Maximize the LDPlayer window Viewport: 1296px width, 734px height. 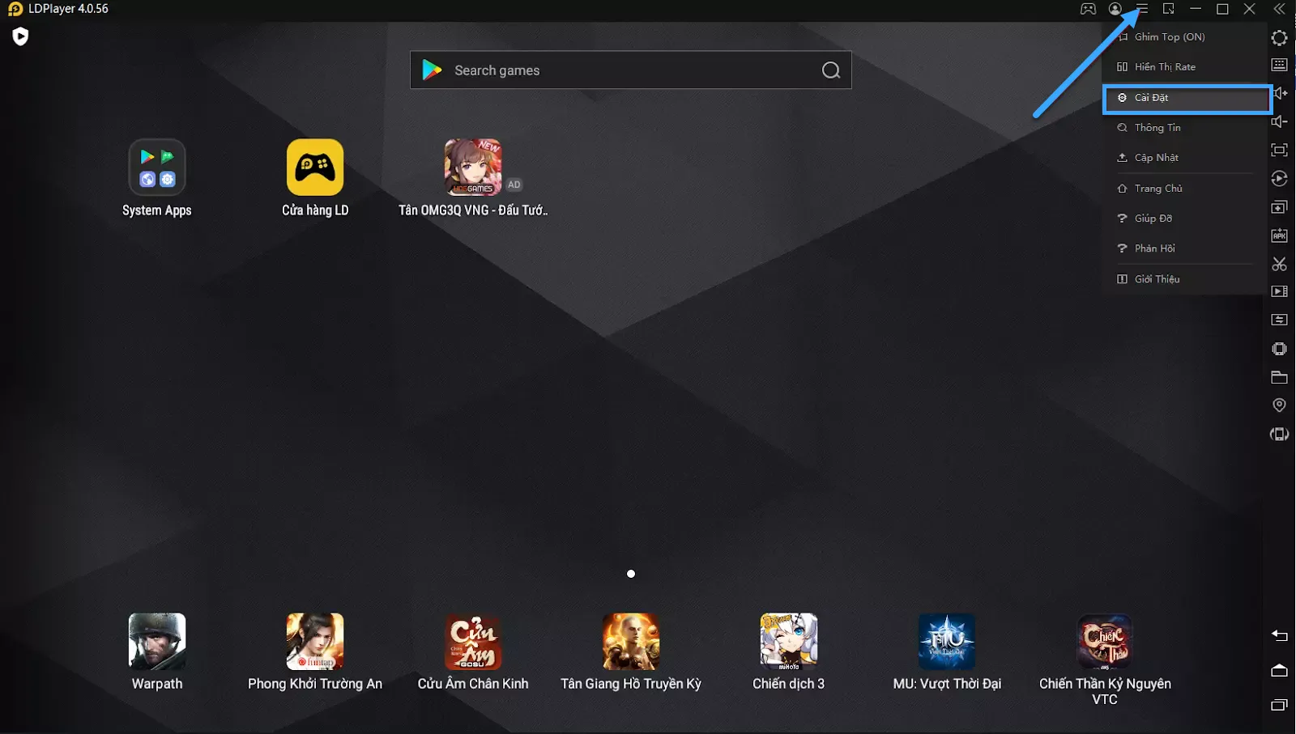click(1223, 9)
